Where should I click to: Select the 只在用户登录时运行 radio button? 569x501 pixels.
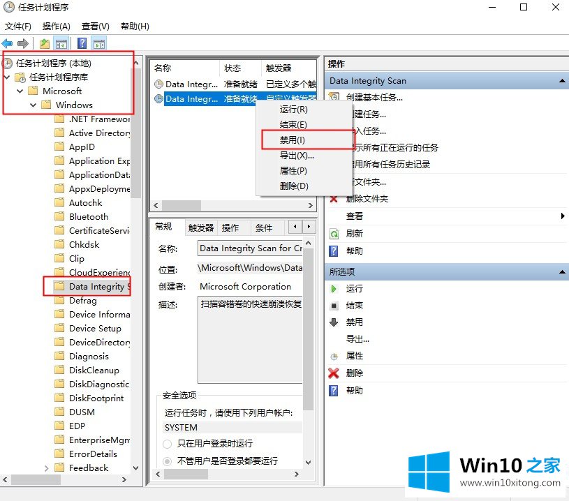[x=168, y=444]
